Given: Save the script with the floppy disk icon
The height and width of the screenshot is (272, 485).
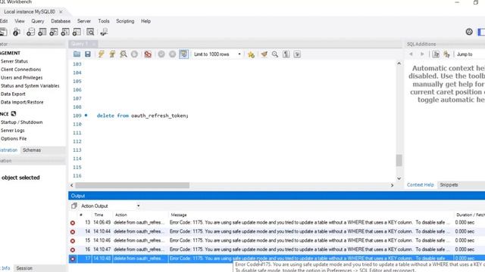Looking at the screenshot, I should 88,54.
